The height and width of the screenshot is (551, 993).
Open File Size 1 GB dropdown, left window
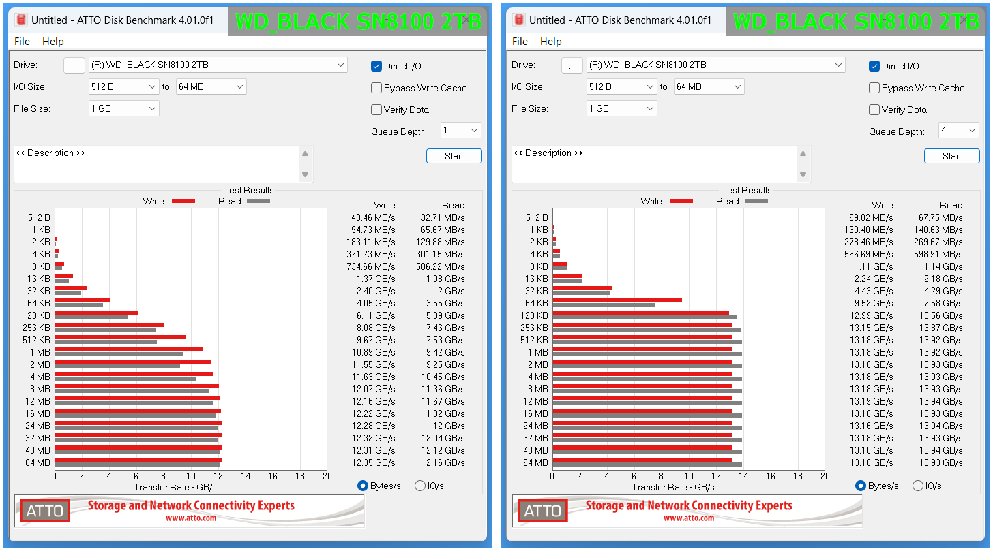(123, 108)
